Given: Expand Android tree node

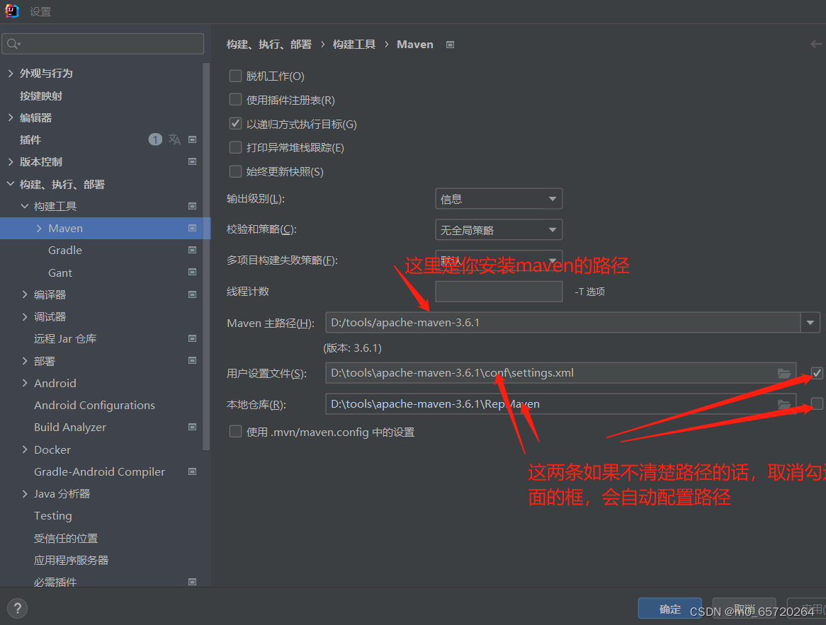Looking at the screenshot, I should pos(25,383).
